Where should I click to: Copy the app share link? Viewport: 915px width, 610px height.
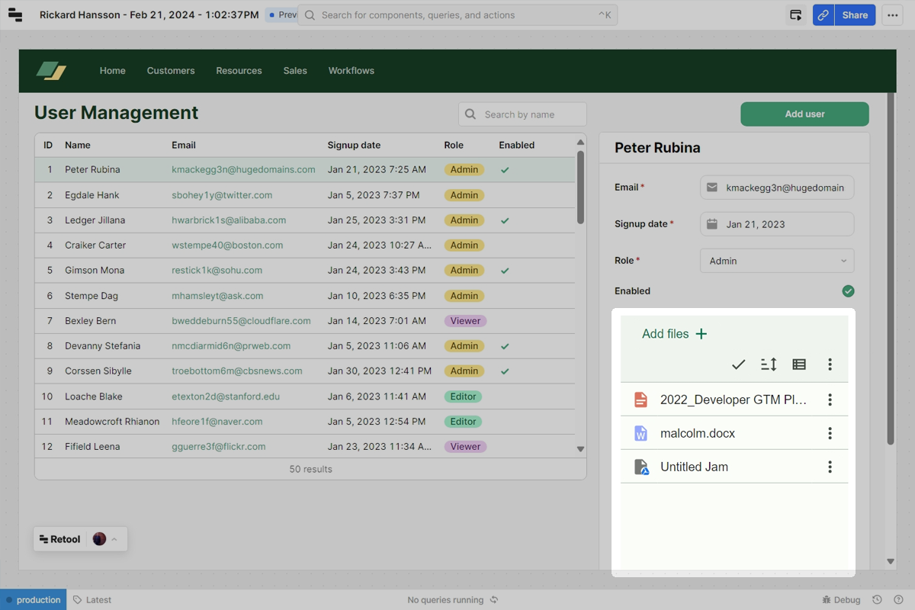[x=822, y=14]
